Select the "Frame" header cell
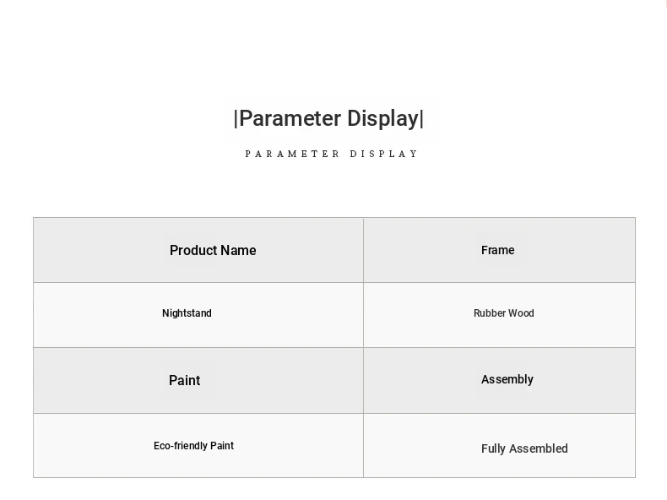 click(x=498, y=250)
